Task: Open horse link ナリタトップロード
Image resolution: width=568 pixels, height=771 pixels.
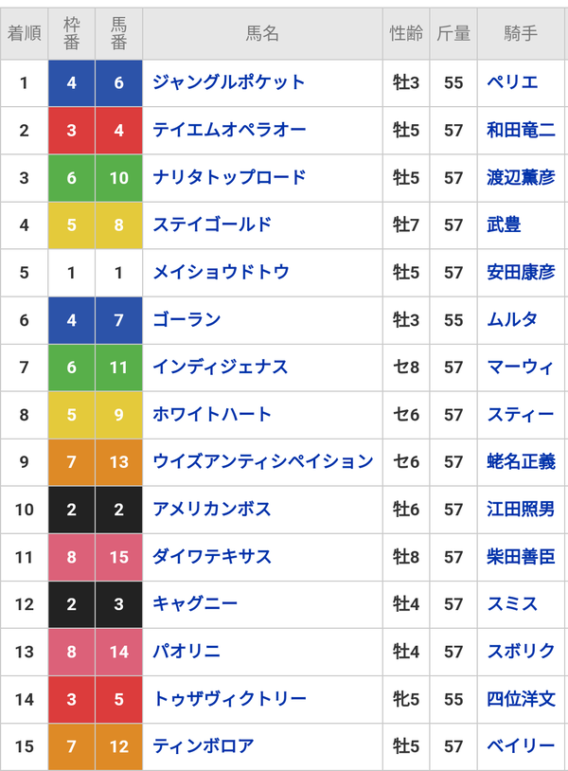Action: 229,177
